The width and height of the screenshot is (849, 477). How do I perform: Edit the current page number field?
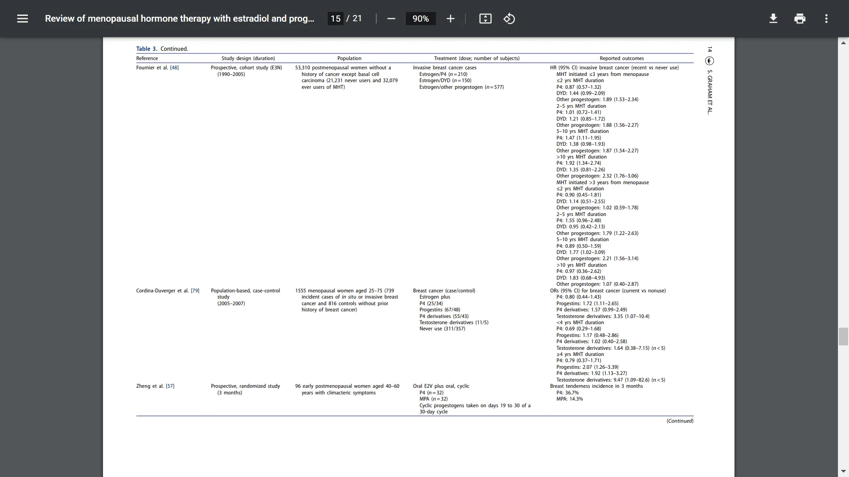coord(336,19)
